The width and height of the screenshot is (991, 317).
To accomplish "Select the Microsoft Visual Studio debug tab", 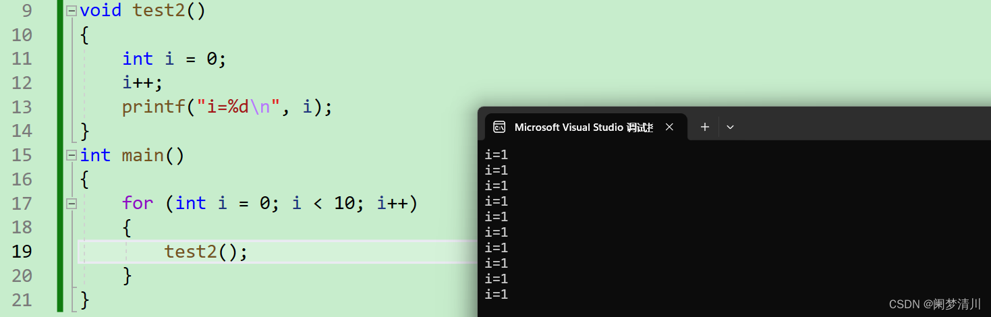I will (x=584, y=127).
